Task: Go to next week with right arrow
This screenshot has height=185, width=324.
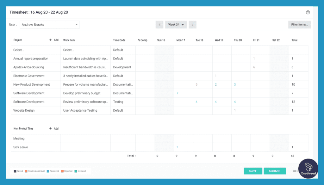Action: click(x=192, y=25)
